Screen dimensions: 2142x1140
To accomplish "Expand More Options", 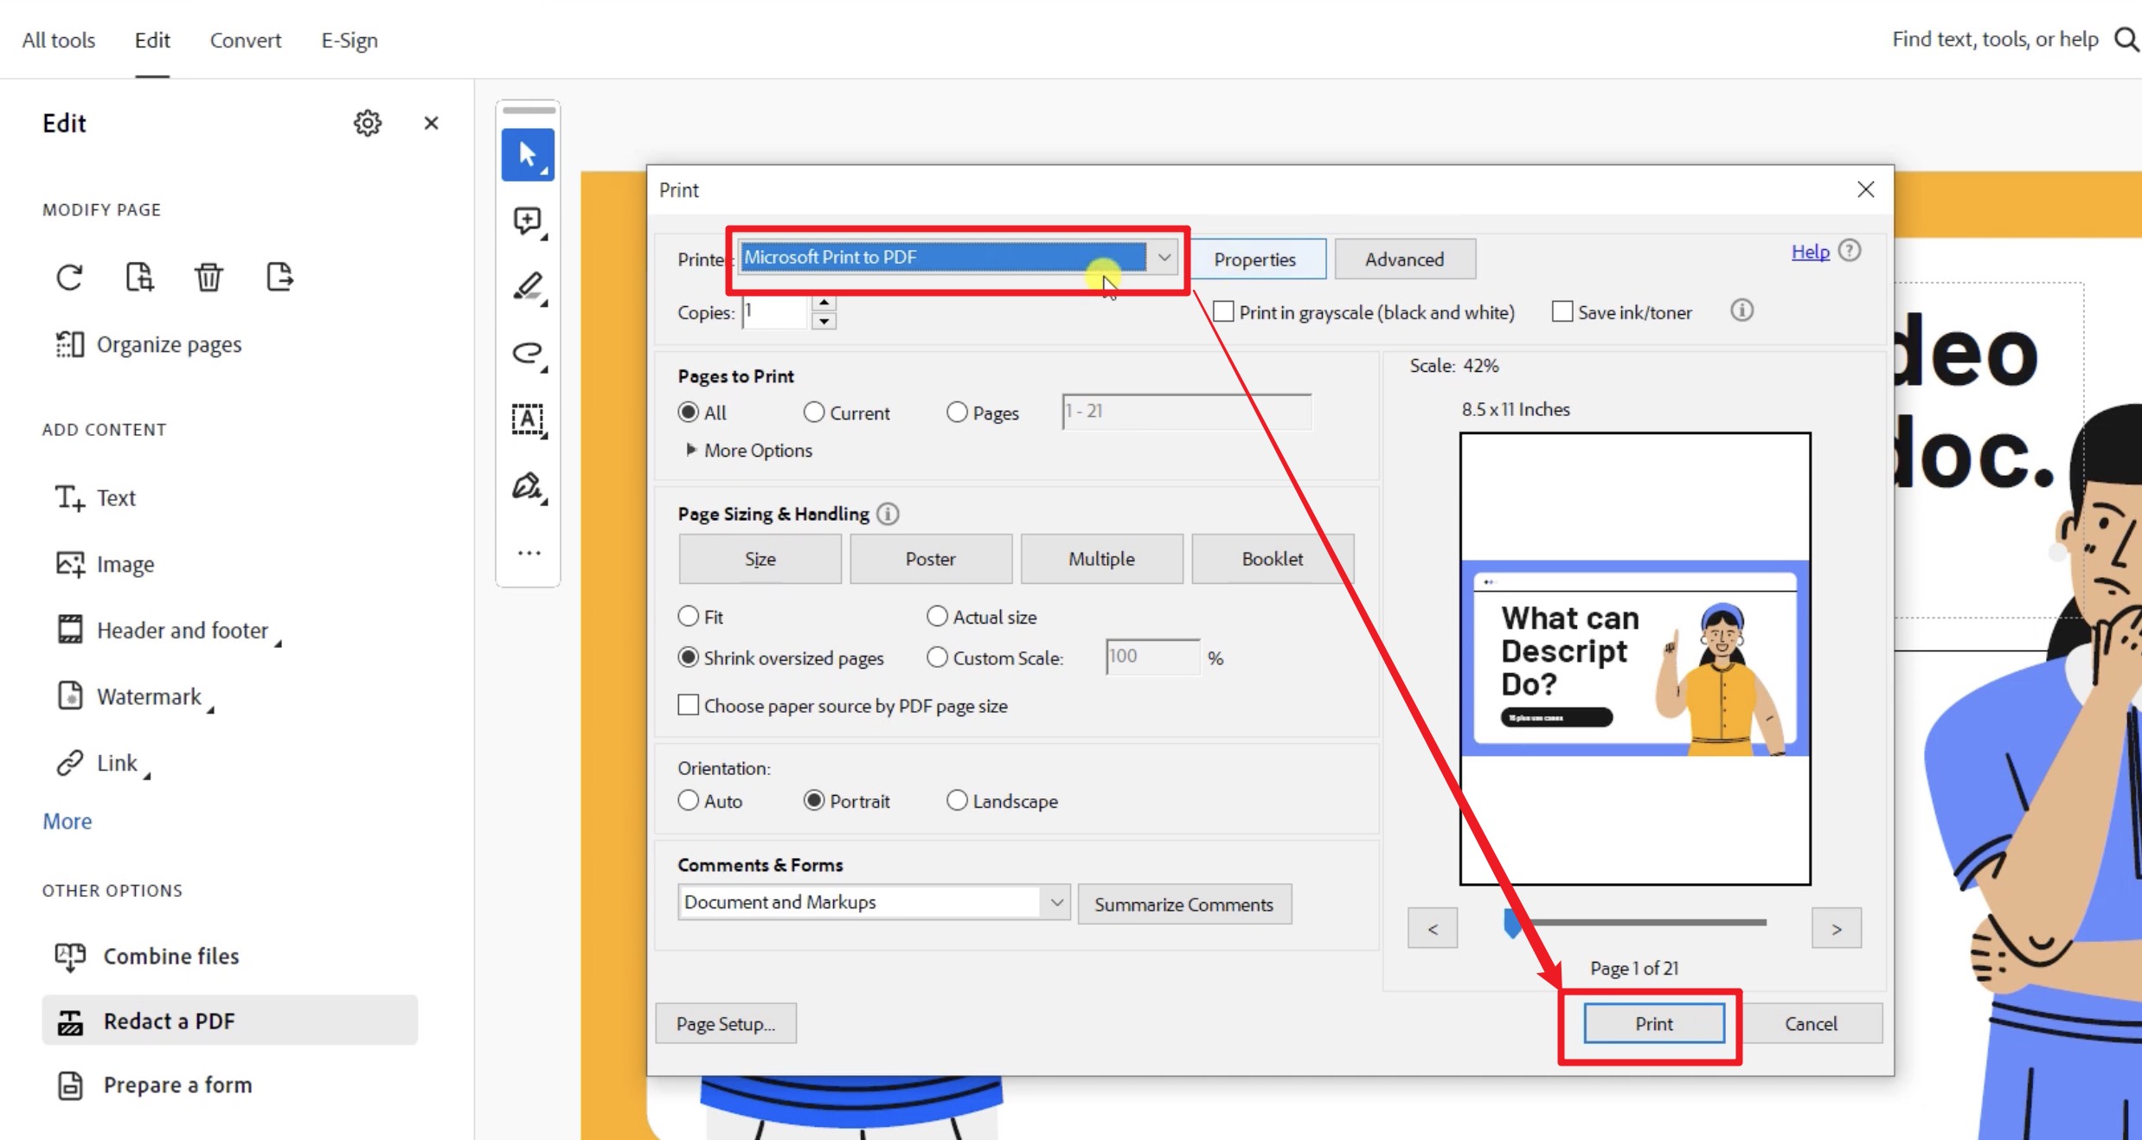I will 749,450.
